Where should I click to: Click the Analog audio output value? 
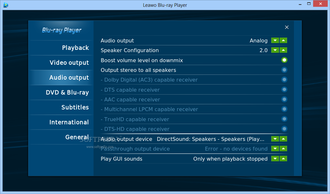pos(259,40)
